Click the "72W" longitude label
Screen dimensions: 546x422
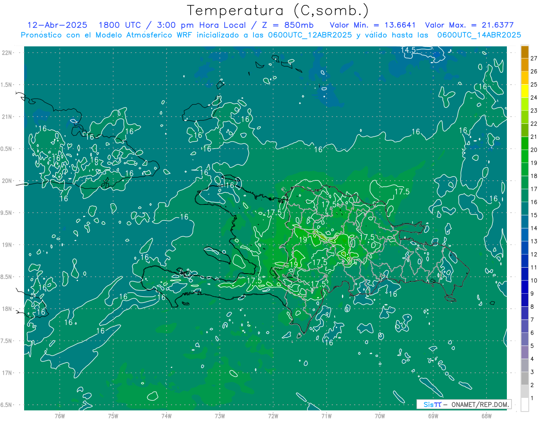click(x=273, y=416)
